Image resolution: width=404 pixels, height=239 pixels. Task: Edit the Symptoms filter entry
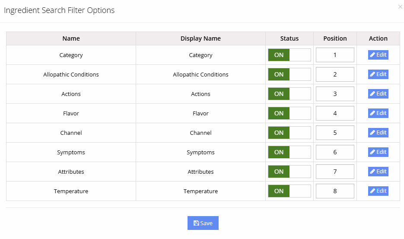click(x=378, y=152)
